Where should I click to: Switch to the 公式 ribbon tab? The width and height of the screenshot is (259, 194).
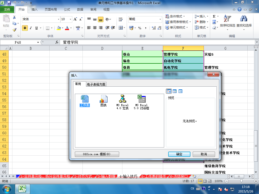click(x=67, y=10)
